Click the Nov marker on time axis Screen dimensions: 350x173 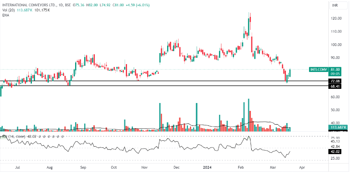[x=144, y=167]
